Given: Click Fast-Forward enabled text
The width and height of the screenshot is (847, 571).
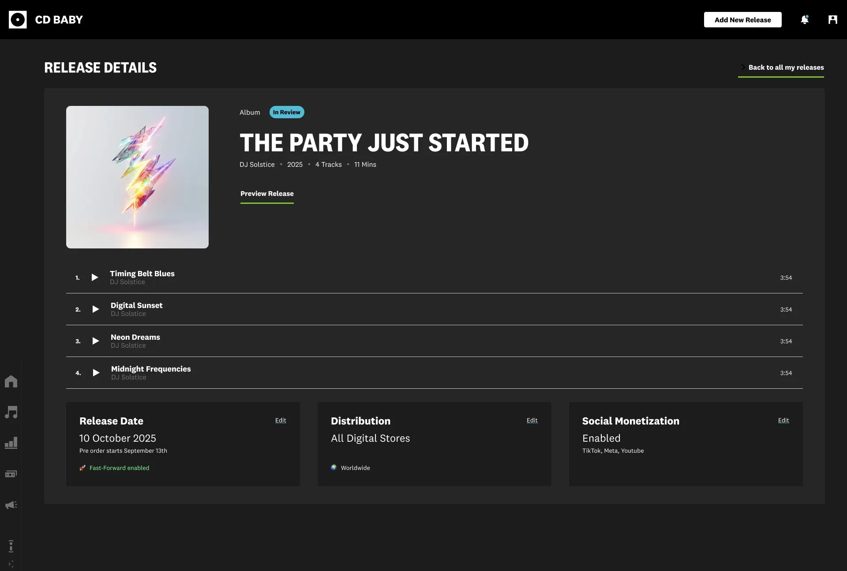Looking at the screenshot, I should point(119,468).
